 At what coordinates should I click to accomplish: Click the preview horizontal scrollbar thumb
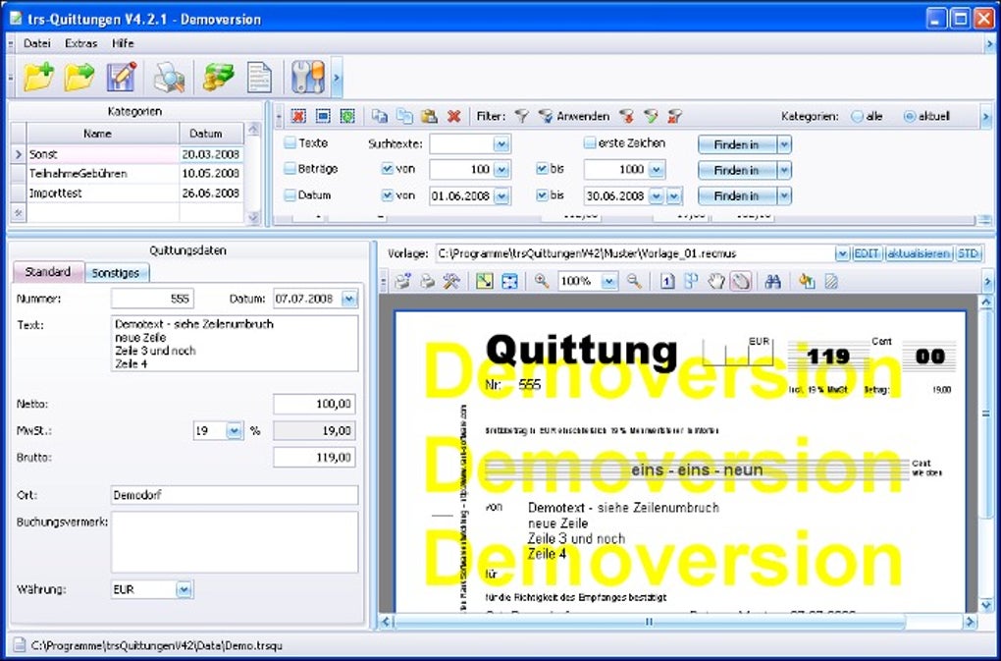pyautogui.click(x=650, y=621)
